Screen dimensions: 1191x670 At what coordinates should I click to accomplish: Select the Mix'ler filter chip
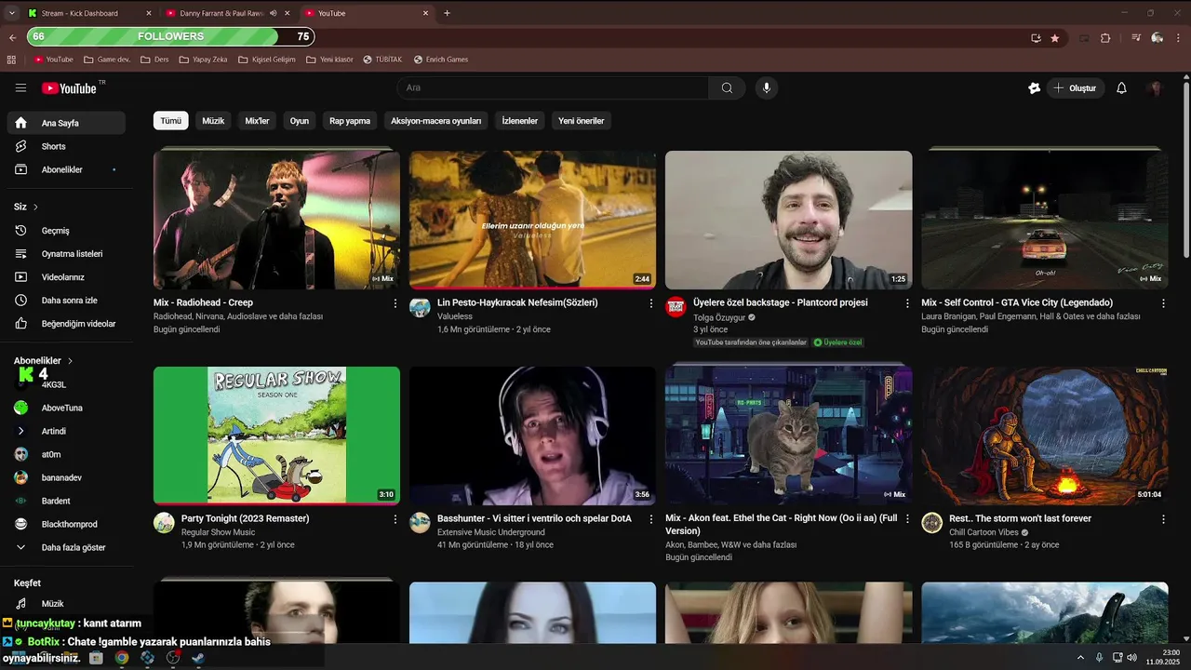[257, 121]
